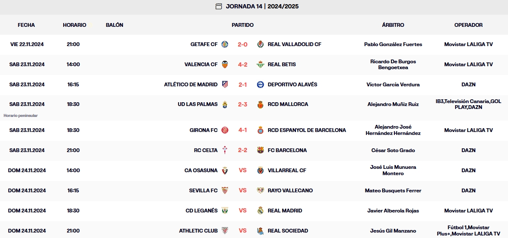Open the Getafe vs Valladolid 2-0 result
Image resolution: width=508 pixels, height=238 pixels.
[243, 44]
